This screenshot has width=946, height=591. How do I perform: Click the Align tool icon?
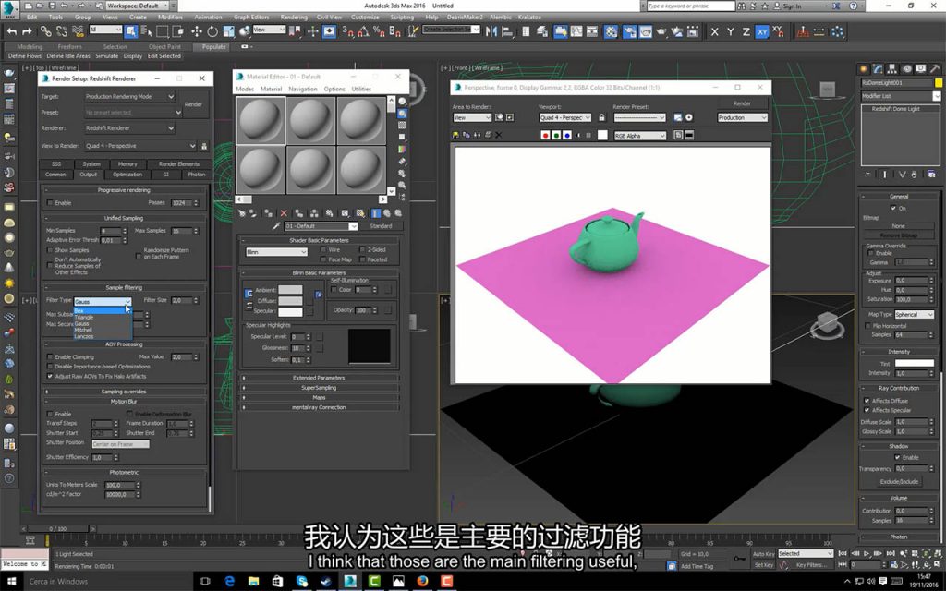(x=507, y=31)
